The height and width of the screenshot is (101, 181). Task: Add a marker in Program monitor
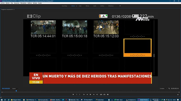[x=73, y=94]
